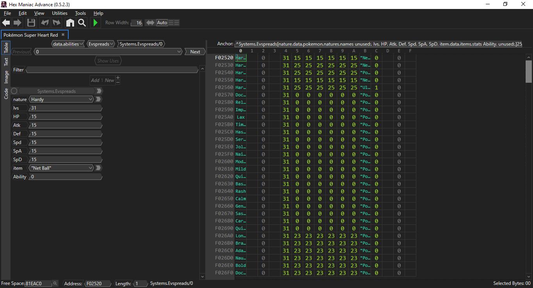The height and width of the screenshot is (288, 533).
Task: Toggle the circle next to Systems.Evspreads header
Action: coord(14,91)
